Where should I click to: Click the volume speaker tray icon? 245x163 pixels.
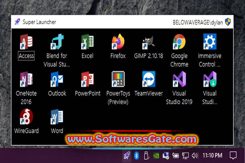(x=195, y=156)
